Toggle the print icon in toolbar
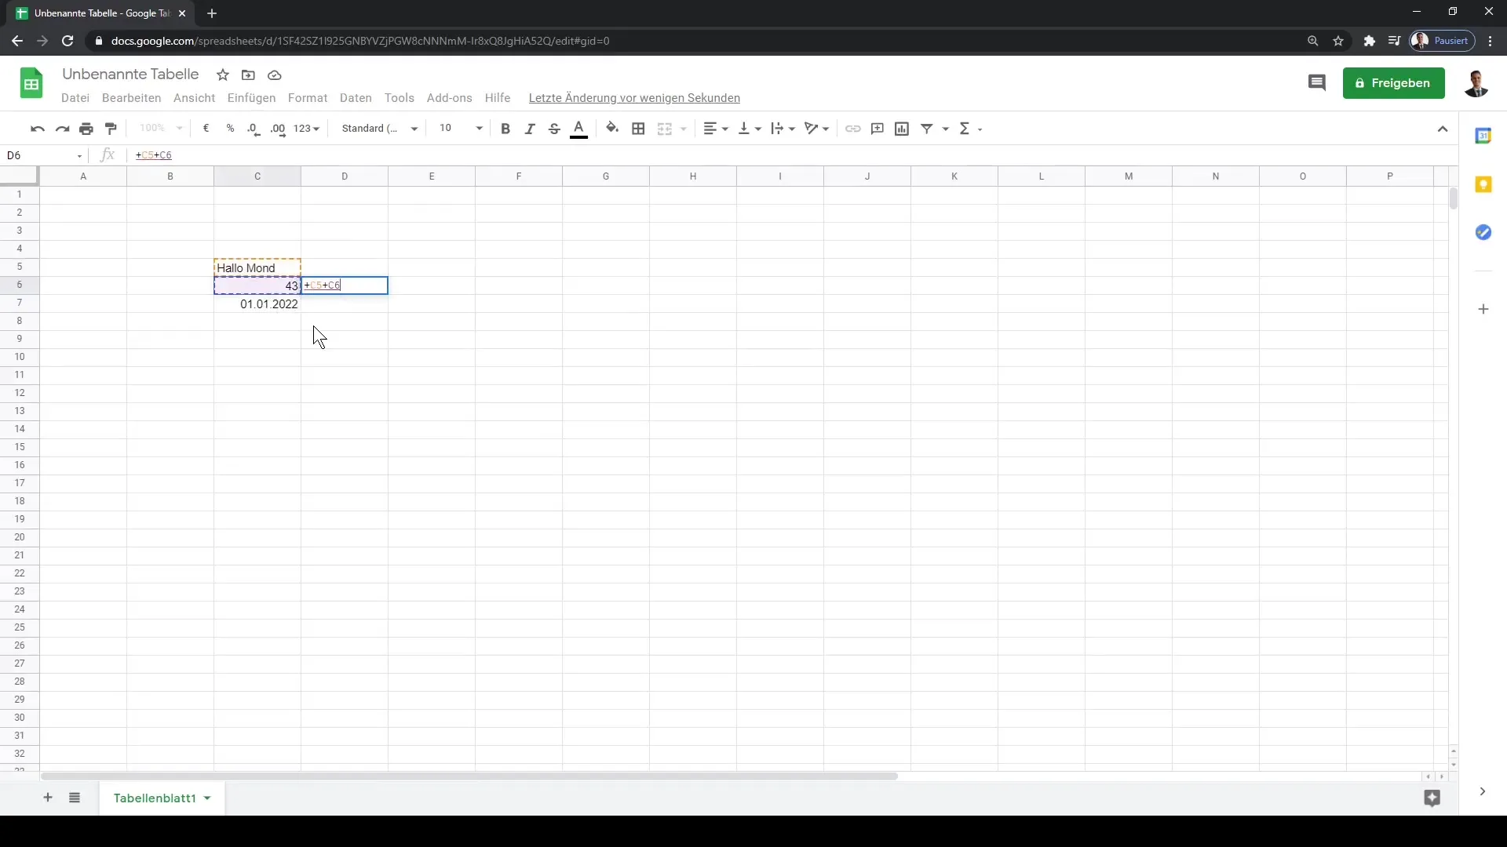Screen dimensions: 1507x847 [87, 129]
